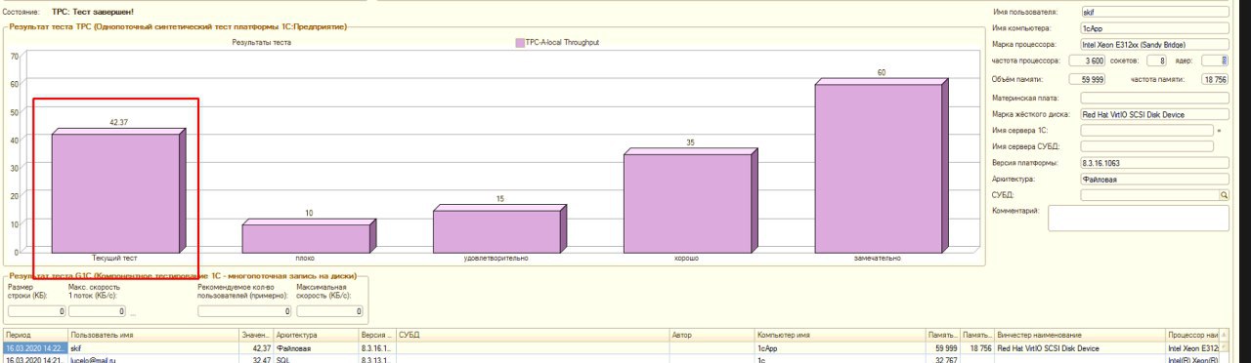Click the Значен... column header

256,335
